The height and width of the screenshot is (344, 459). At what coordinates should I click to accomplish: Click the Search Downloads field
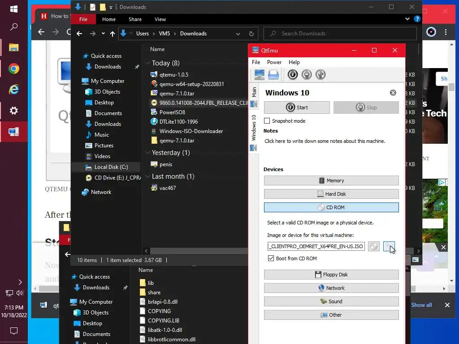(340, 34)
